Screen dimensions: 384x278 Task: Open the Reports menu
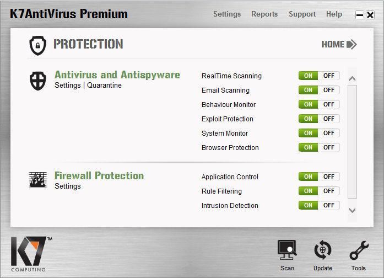pyautogui.click(x=264, y=14)
